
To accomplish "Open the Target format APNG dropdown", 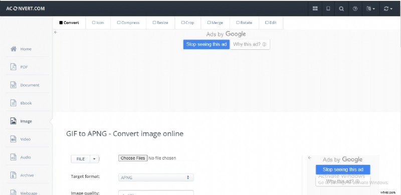I will [156, 177].
